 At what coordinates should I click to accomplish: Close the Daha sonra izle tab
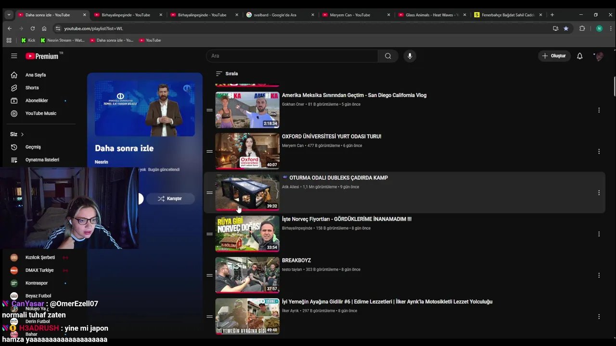pos(85,15)
